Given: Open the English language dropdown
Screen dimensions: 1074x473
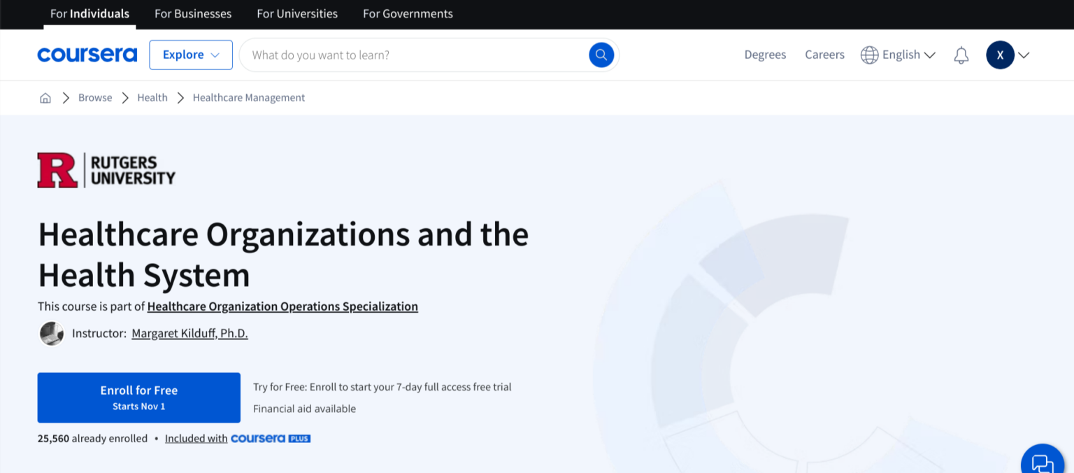Looking at the screenshot, I should coord(908,55).
